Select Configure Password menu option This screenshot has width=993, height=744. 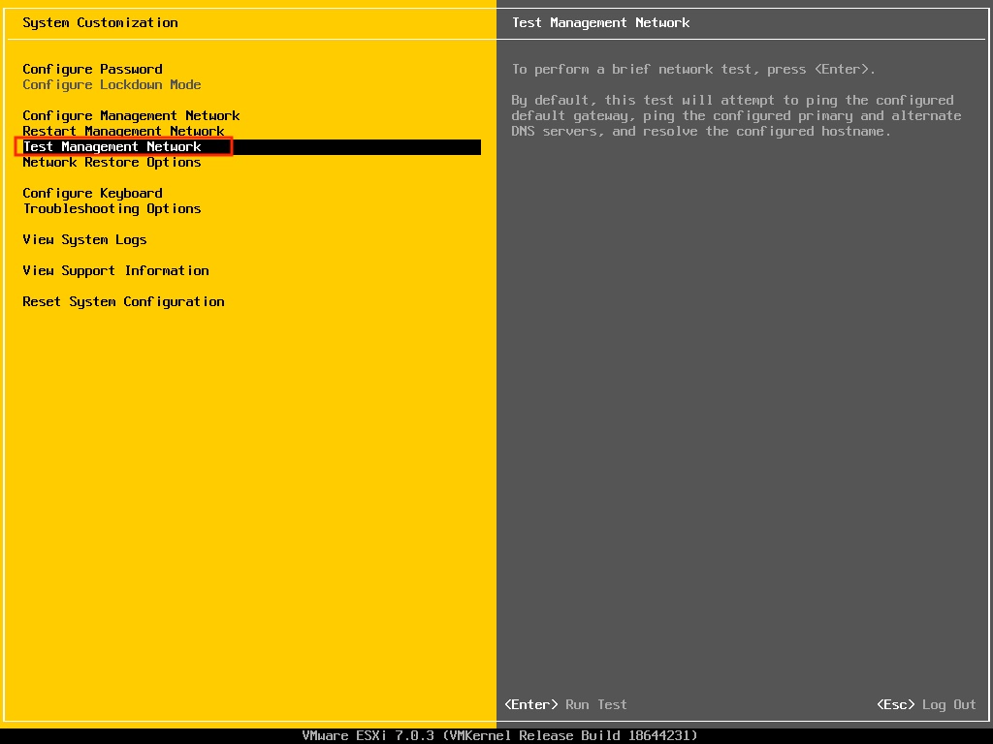[92, 69]
